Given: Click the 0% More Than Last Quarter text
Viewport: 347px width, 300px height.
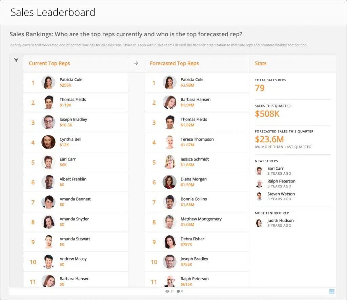Looking at the screenshot, I should (x=283, y=147).
